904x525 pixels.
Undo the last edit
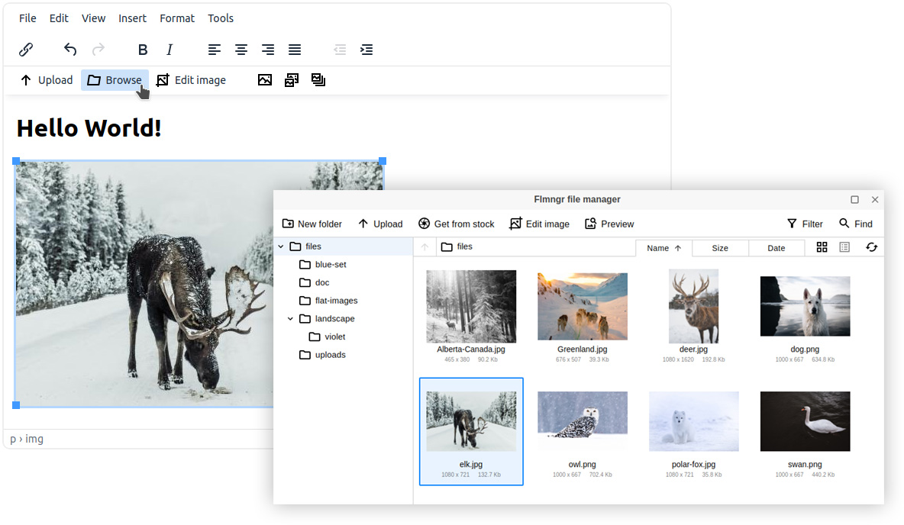pyautogui.click(x=70, y=50)
